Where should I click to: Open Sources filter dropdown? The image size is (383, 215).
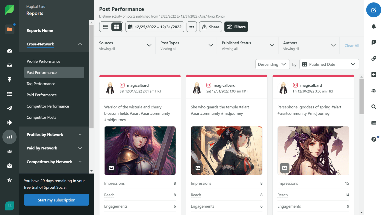tap(125, 45)
